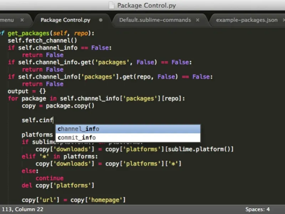Screen dimensions: 285x214
Task: Select channel_info autocomplete suggestion
Action: tap(128, 129)
